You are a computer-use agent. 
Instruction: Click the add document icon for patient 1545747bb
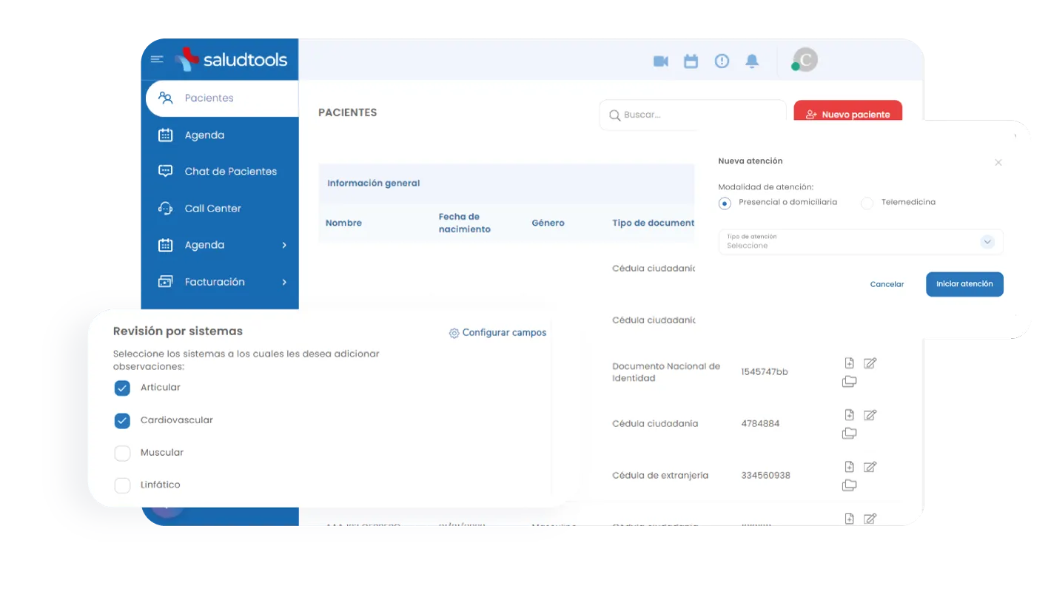point(849,363)
